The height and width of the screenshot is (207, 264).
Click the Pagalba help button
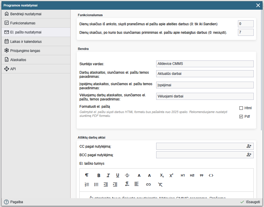13,202
